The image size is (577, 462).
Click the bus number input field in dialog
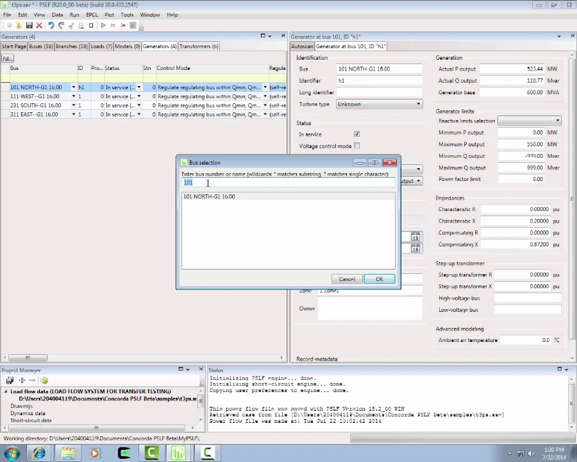288,182
